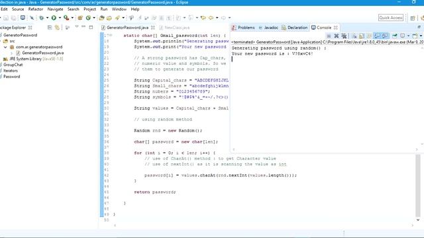Open the console/terminal toolbar icon
Screen dimensions: 424x238
tap(23, 18)
